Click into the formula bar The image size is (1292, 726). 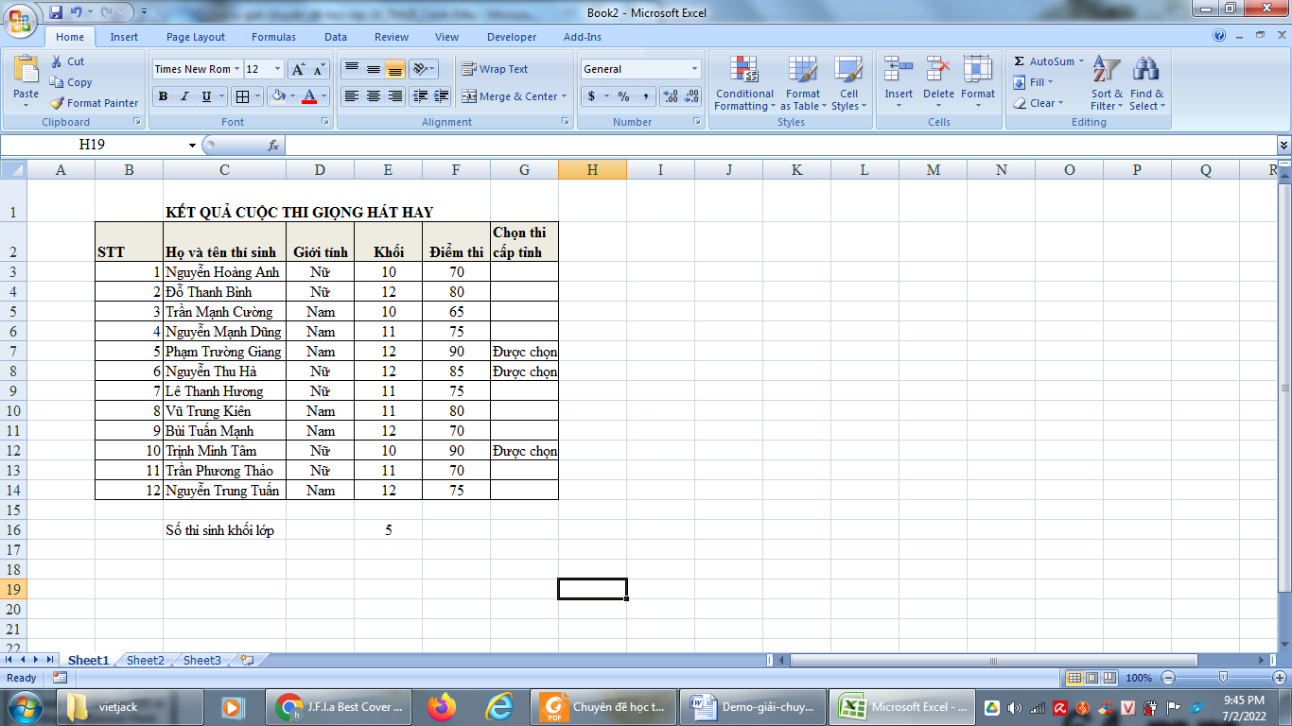coord(780,145)
